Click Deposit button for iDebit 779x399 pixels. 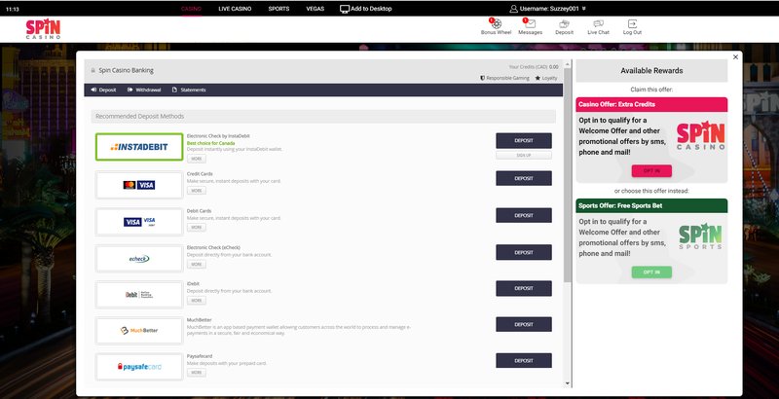[524, 288]
